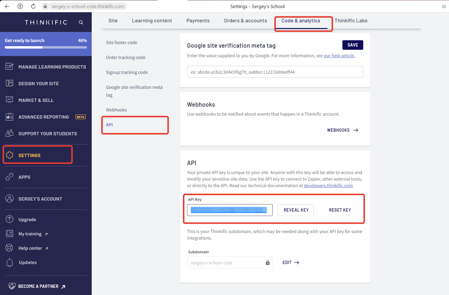Click the Google verification meta tag input

click(x=275, y=72)
